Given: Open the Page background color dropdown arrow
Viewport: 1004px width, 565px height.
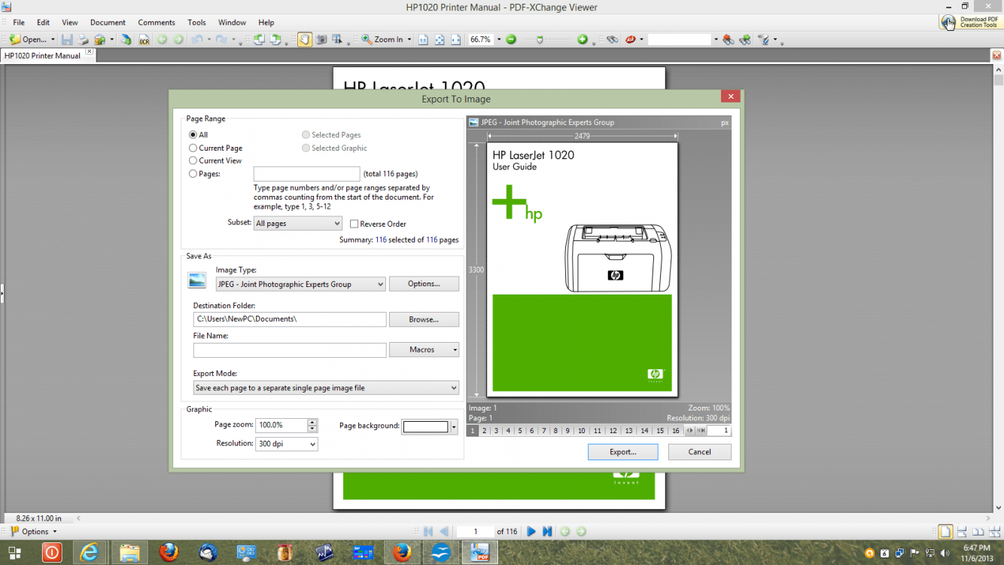Looking at the screenshot, I should click(x=454, y=427).
